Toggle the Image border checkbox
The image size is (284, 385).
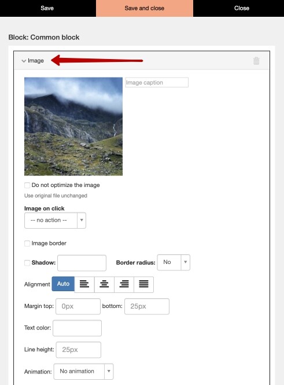[27, 243]
